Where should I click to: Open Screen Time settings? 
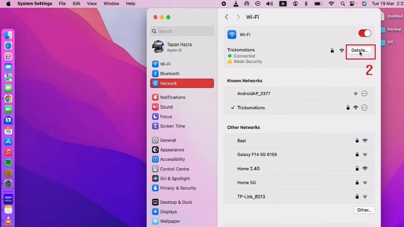[172, 126]
